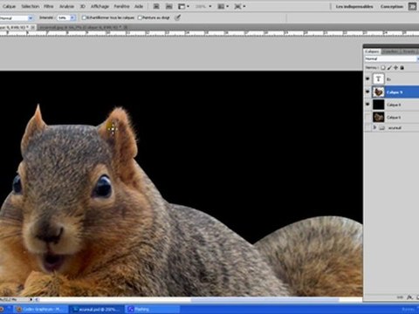The height and width of the screenshot is (314, 419).
Task: Click the Intensité value field
Action: coord(63,18)
